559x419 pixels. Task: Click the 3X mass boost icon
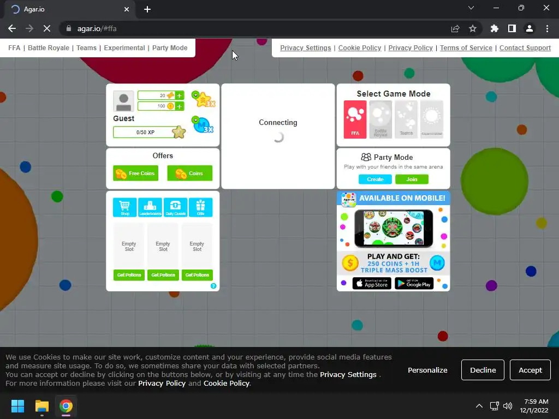pyautogui.click(x=203, y=125)
